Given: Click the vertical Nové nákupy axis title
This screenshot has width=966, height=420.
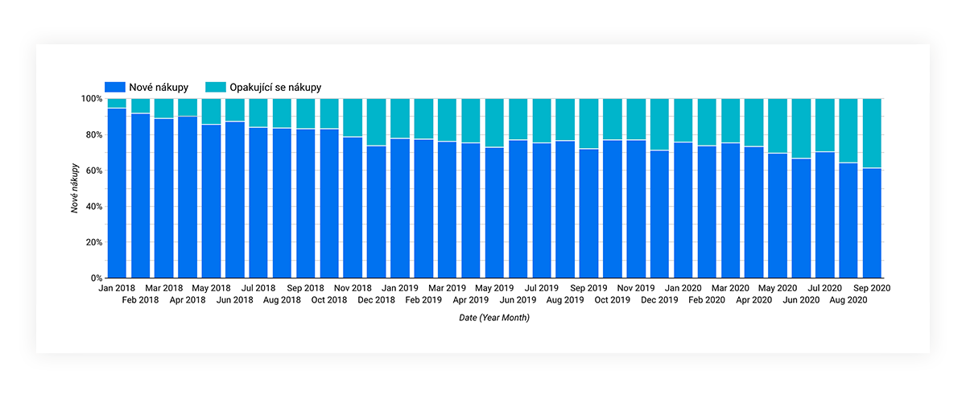Looking at the screenshot, I should tap(74, 188).
